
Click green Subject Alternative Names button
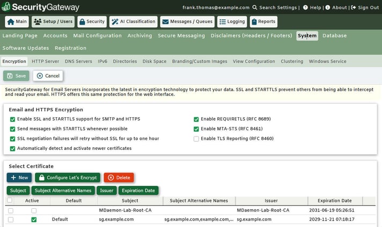(x=63, y=191)
